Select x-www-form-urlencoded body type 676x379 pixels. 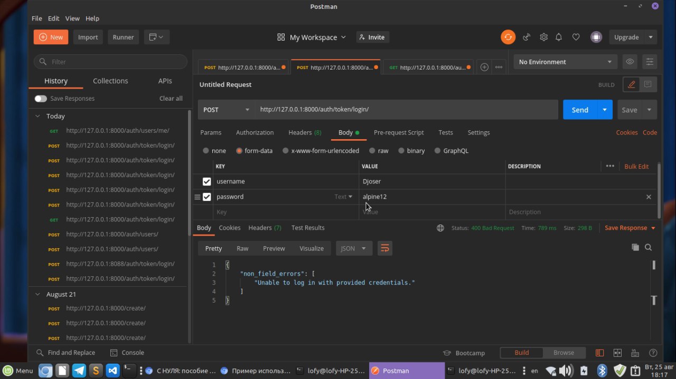pyautogui.click(x=286, y=151)
